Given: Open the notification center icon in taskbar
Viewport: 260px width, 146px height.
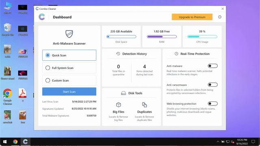Looking at the screenshot, I should (253, 142).
